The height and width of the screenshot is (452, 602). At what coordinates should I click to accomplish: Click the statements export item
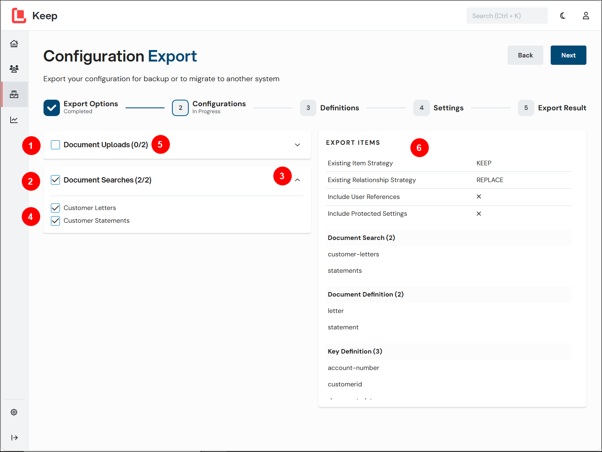tap(345, 271)
